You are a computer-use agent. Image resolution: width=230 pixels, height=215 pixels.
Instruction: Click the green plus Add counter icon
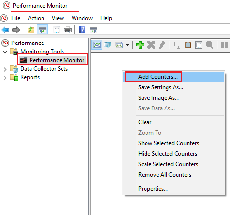[140, 45]
